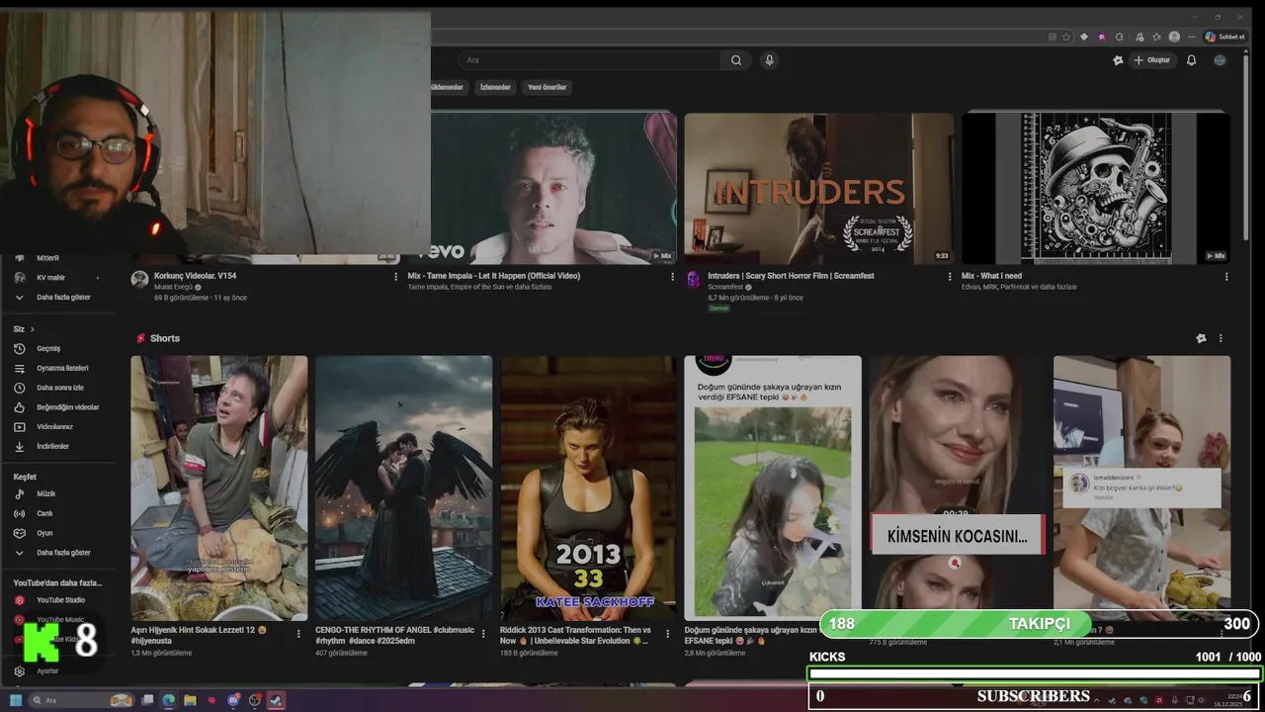The width and height of the screenshot is (1265, 712).
Task: Open the Murat Evegü channel avatar
Action: [139, 279]
